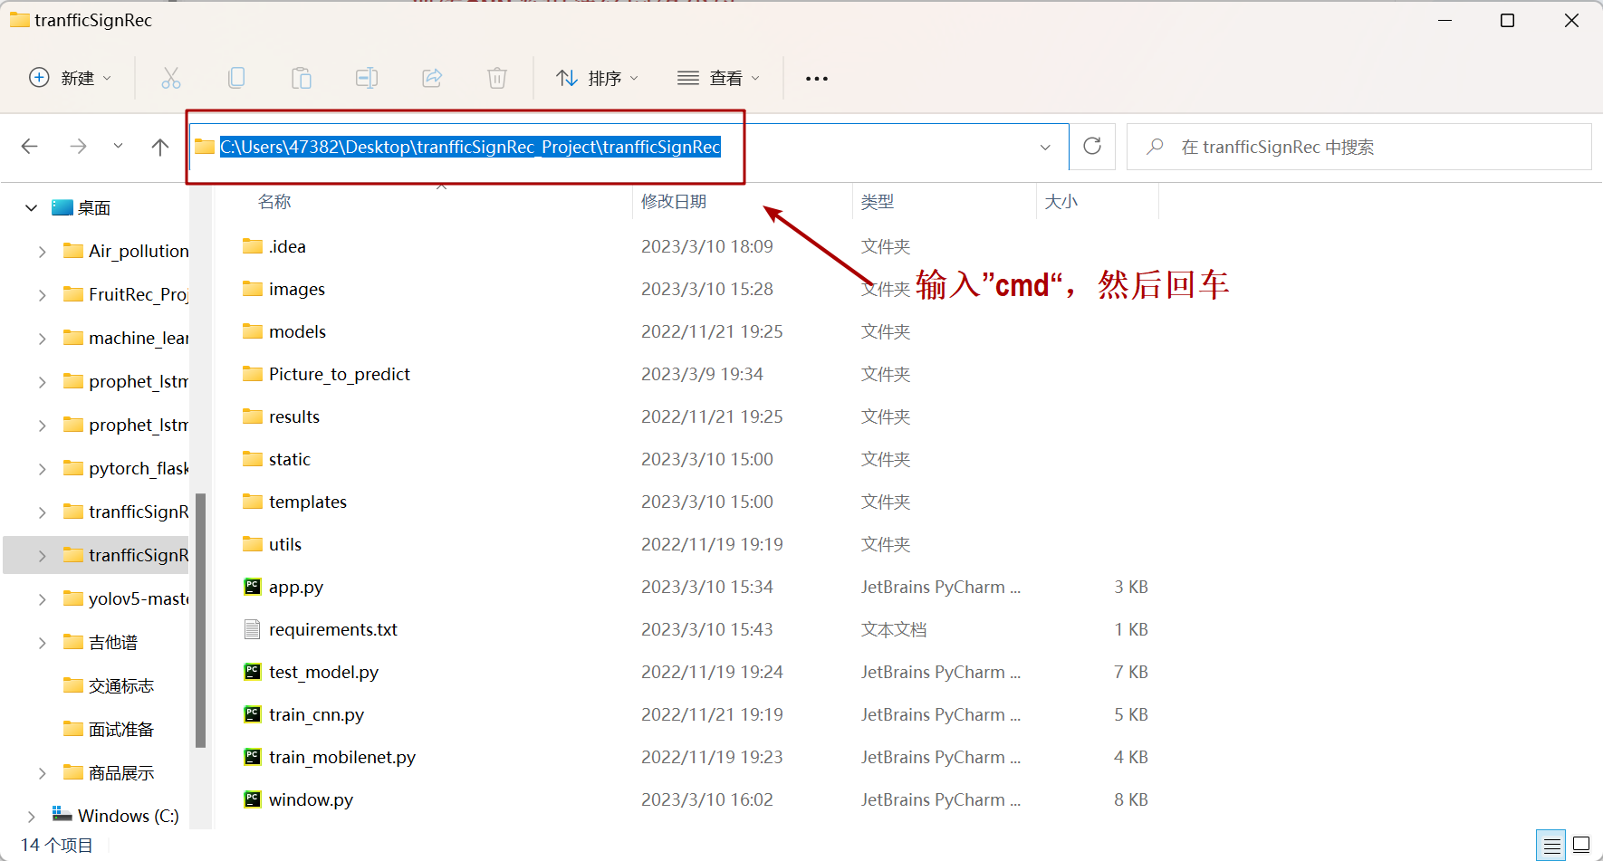
Task: Open the three-dot more options menu
Action: tap(817, 79)
